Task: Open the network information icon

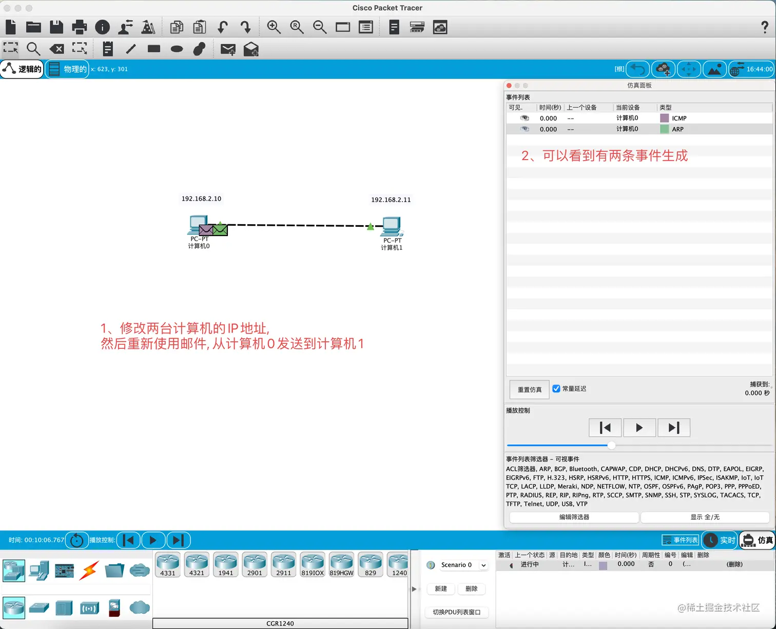Action: (x=103, y=27)
